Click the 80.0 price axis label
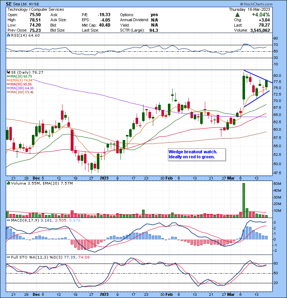The width and height of the screenshot is (287, 298). [x=277, y=76]
